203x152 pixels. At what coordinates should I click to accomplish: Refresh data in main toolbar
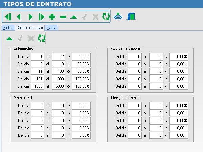pyautogui.click(x=106, y=17)
